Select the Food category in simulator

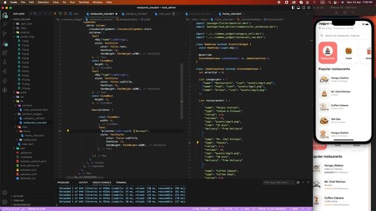click(348, 53)
